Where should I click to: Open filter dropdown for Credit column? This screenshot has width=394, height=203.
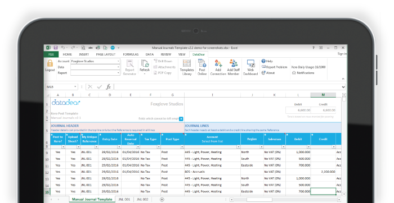[x=333, y=147]
